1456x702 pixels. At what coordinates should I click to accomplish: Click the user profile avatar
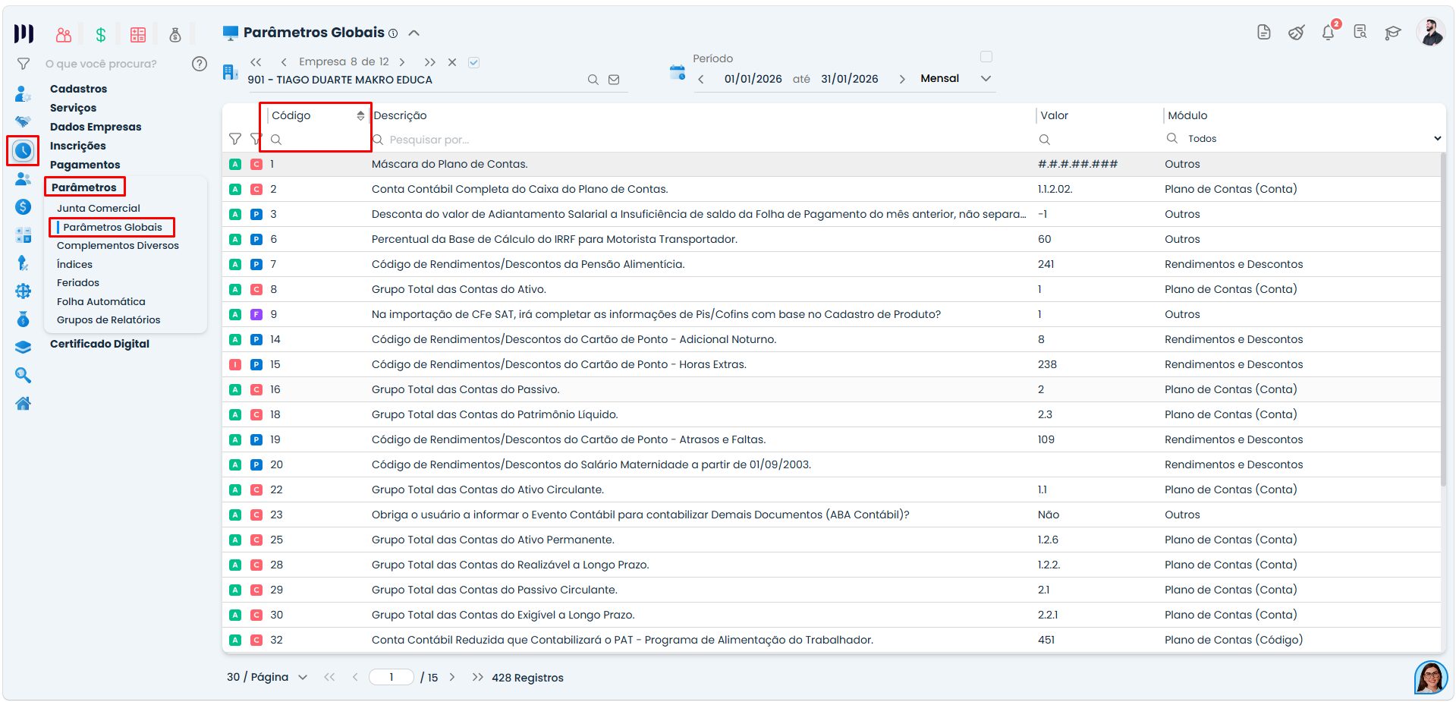(1431, 32)
